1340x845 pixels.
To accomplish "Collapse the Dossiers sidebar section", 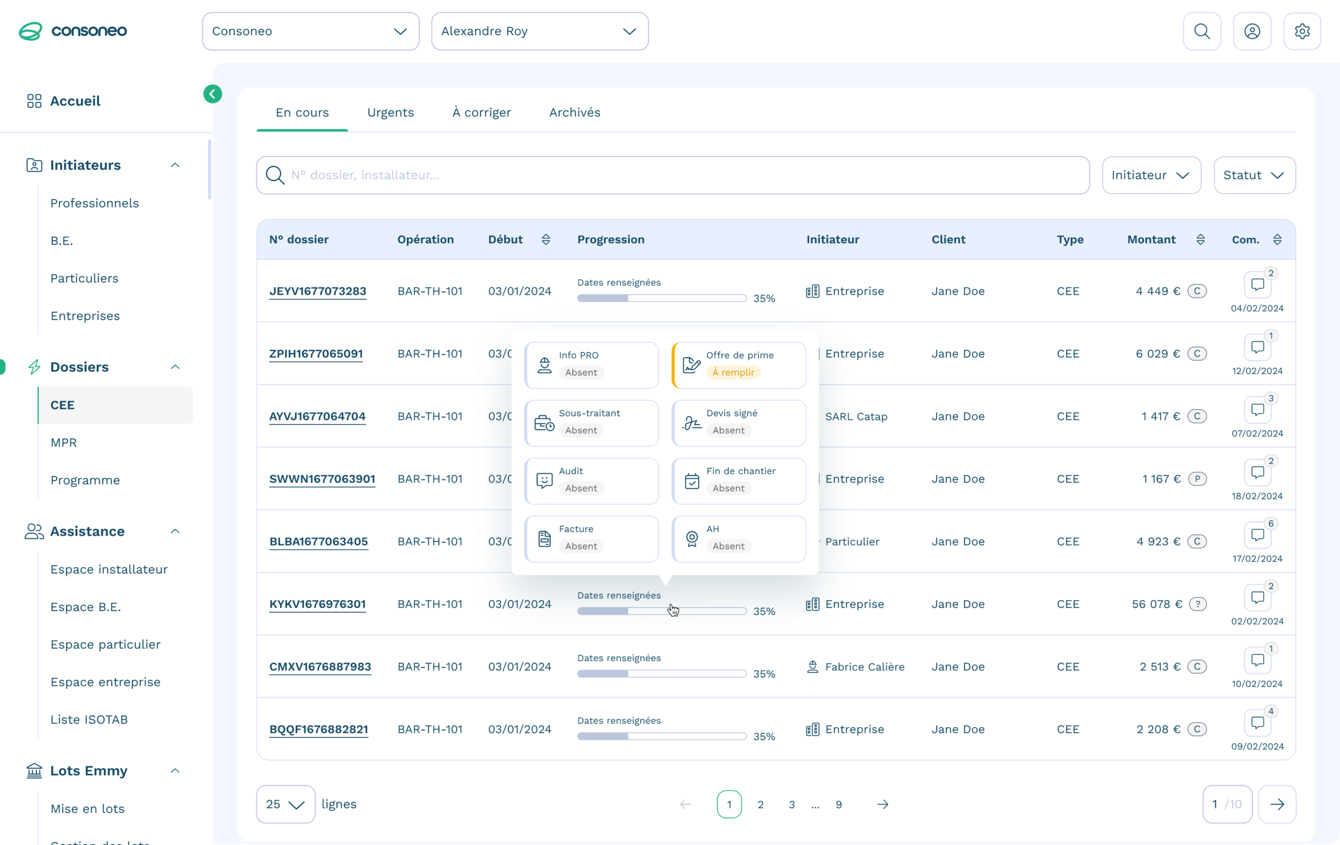I will point(175,367).
